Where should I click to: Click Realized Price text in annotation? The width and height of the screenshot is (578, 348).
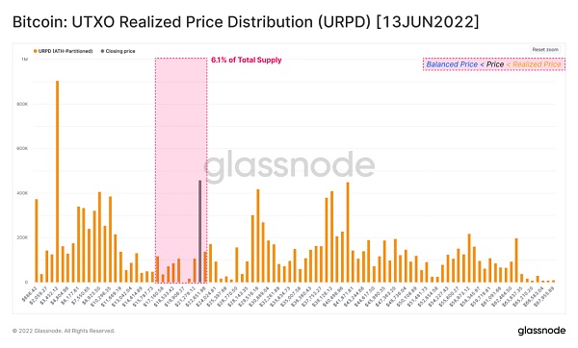pos(537,64)
